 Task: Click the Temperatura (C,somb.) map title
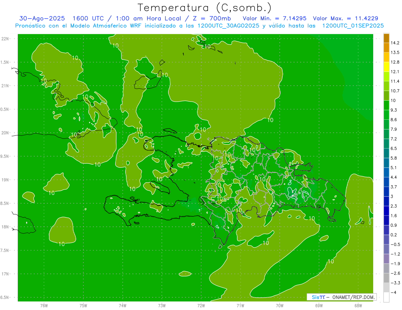tap(204, 8)
